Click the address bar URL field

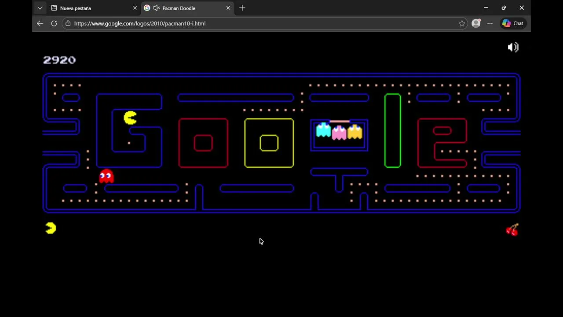click(265, 23)
